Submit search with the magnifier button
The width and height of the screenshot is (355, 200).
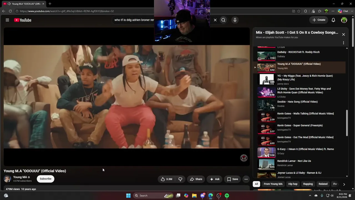(223, 20)
